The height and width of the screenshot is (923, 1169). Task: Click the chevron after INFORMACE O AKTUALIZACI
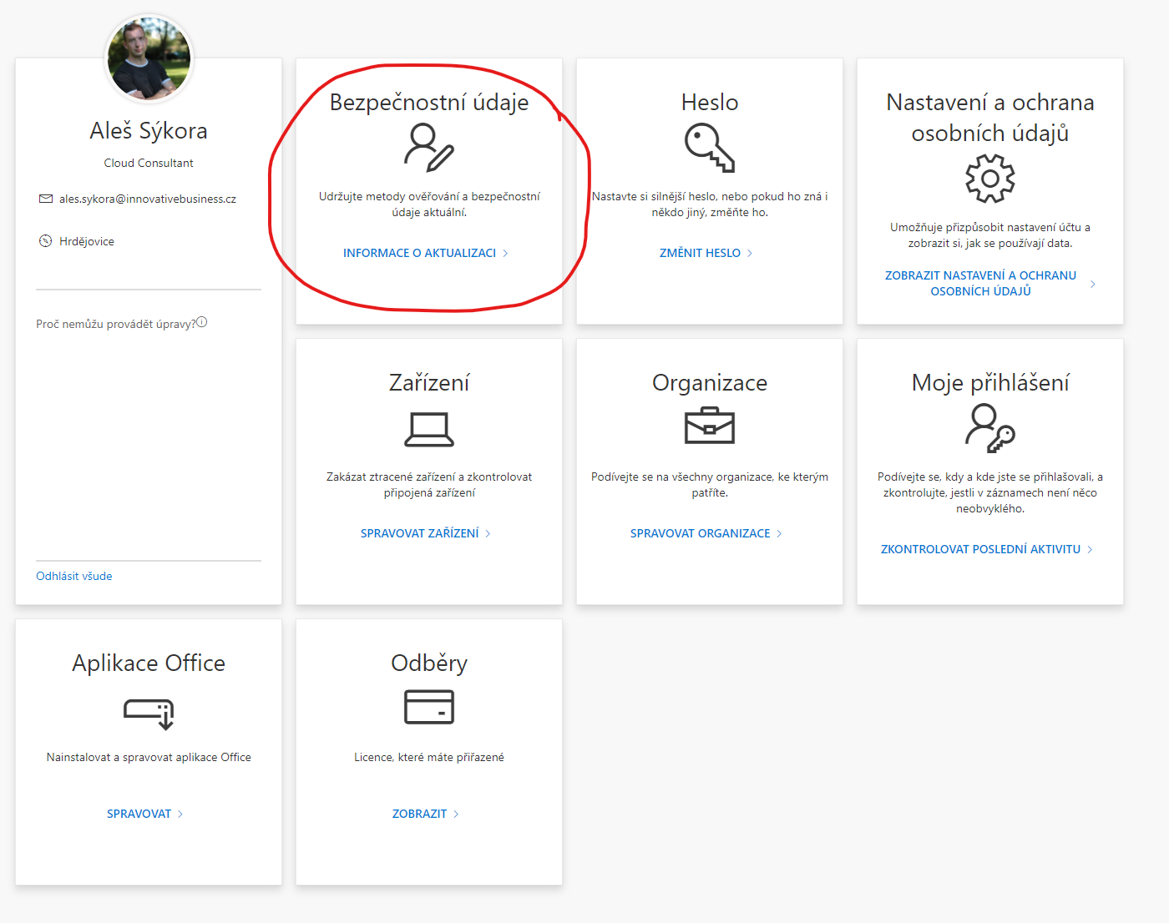[x=505, y=253]
